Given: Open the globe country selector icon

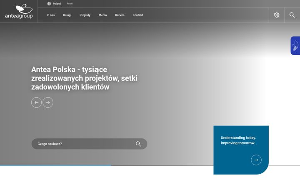Looking at the screenshot, I should [x=49, y=4].
